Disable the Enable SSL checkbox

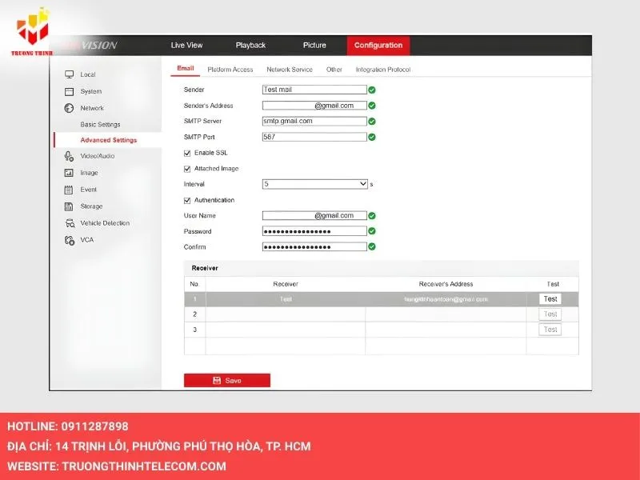point(187,153)
